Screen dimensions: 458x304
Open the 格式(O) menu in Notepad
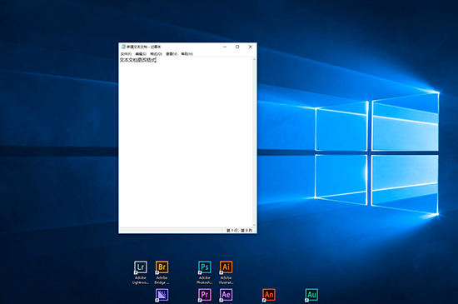click(x=156, y=54)
